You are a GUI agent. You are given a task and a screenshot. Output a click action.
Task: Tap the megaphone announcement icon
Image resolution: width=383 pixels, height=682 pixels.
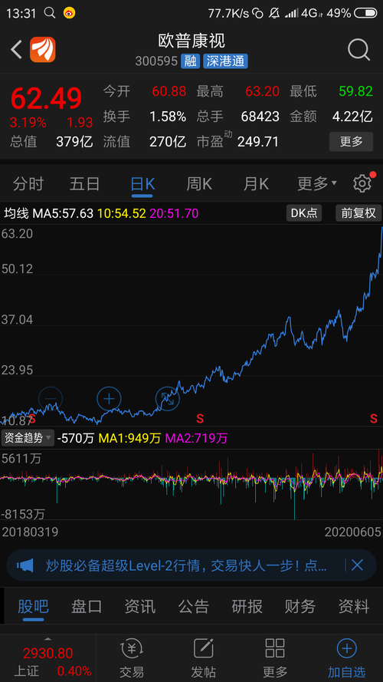25,565
